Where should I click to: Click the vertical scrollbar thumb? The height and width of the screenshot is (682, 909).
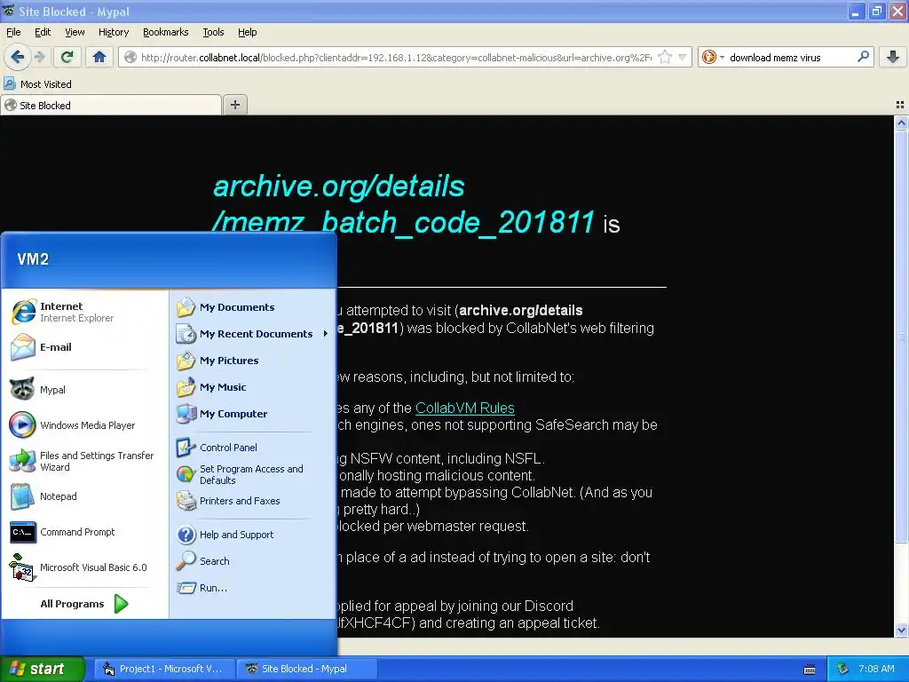coord(901,337)
